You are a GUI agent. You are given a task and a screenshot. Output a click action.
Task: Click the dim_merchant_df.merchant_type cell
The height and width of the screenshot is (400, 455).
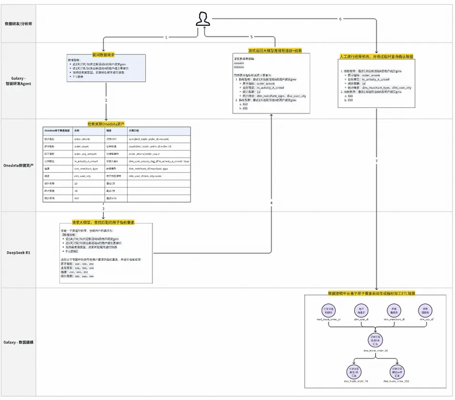tap(159, 169)
